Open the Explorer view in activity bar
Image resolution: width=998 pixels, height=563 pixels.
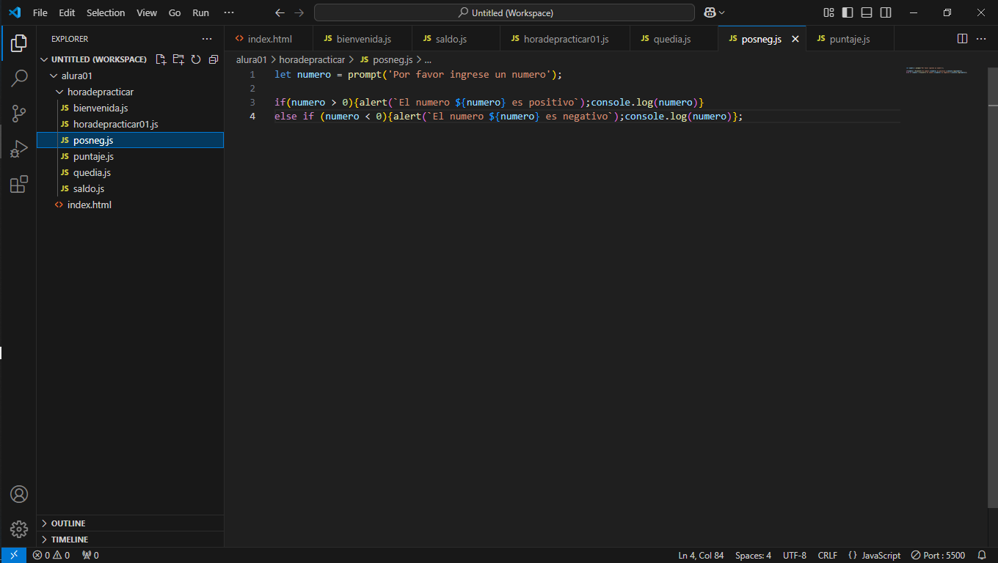pyautogui.click(x=19, y=43)
